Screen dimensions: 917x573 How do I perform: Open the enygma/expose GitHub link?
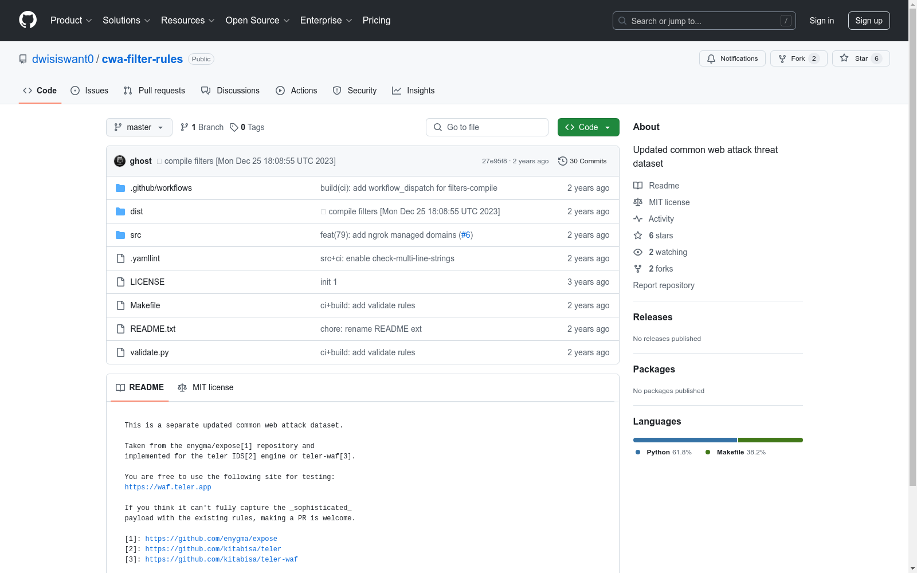coord(211,539)
